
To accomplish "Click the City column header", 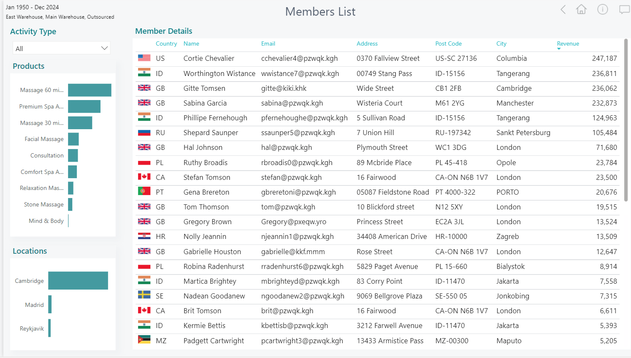I will [x=501, y=43].
